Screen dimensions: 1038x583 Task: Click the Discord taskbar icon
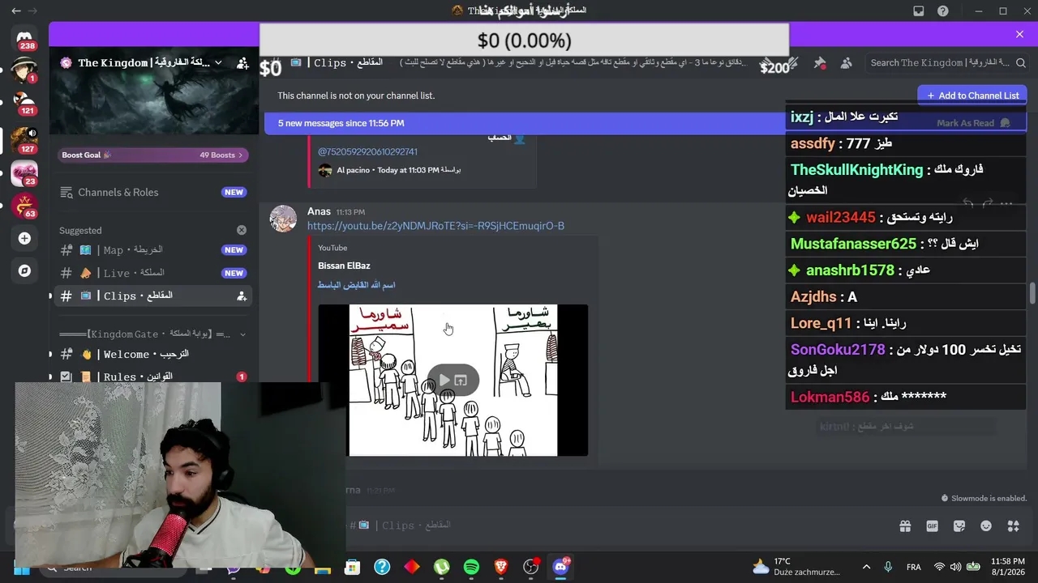click(x=560, y=567)
